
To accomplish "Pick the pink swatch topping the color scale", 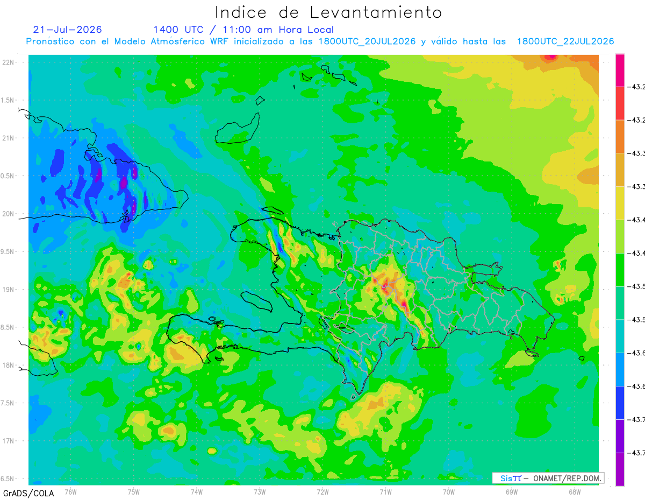I will [620, 70].
